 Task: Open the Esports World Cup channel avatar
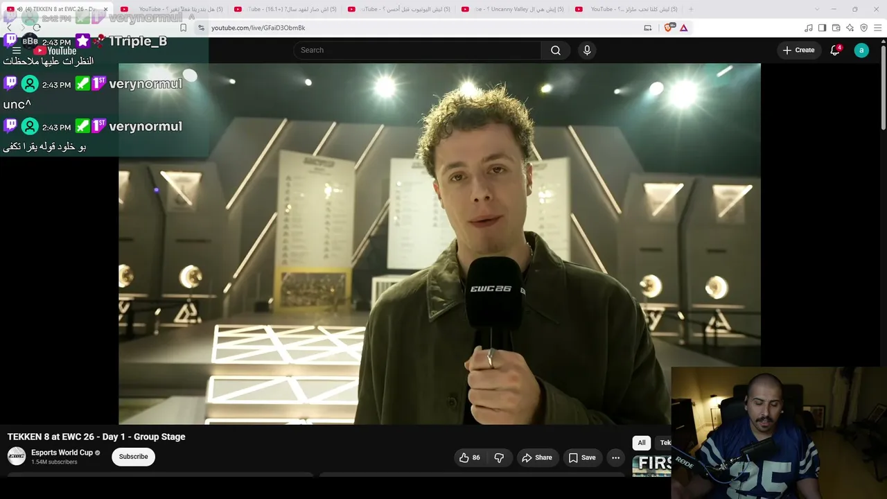click(x=17, y=456)
